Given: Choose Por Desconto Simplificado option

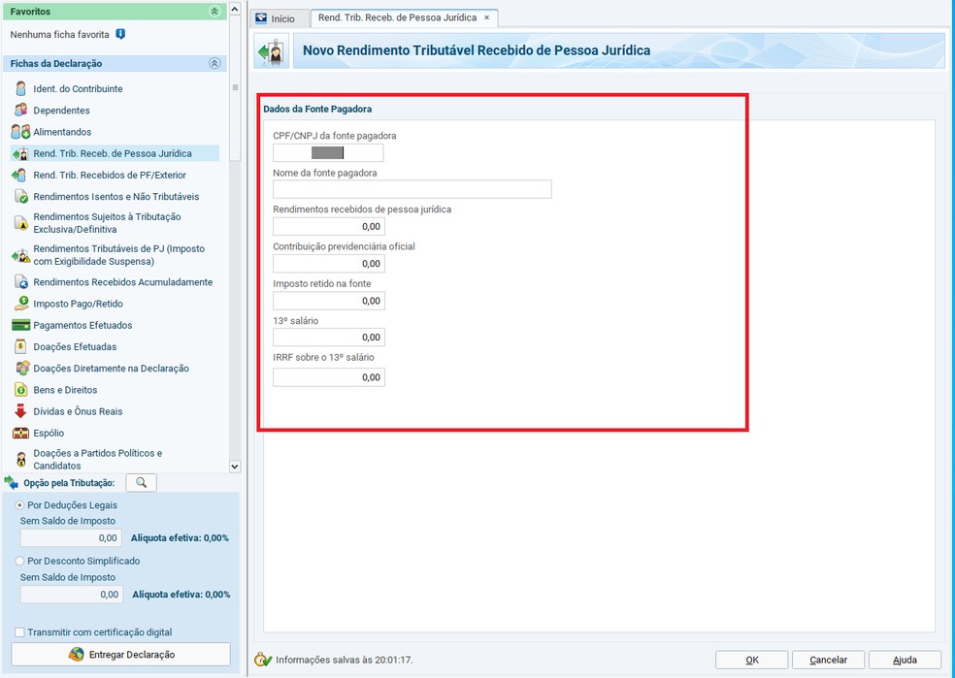Looking at the screenshot, I should (x=20, y=561).
